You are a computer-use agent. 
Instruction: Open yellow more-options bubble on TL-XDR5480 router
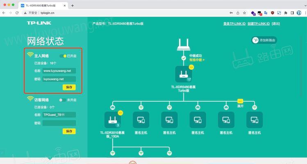tap(191, 67)
